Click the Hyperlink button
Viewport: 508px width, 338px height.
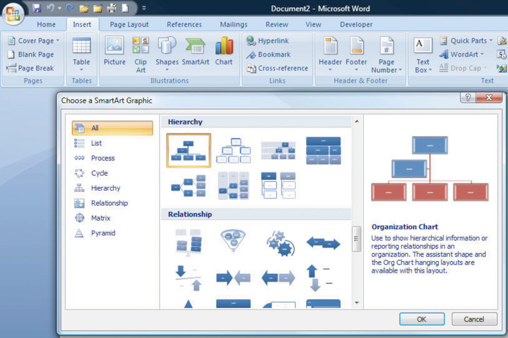268,41
